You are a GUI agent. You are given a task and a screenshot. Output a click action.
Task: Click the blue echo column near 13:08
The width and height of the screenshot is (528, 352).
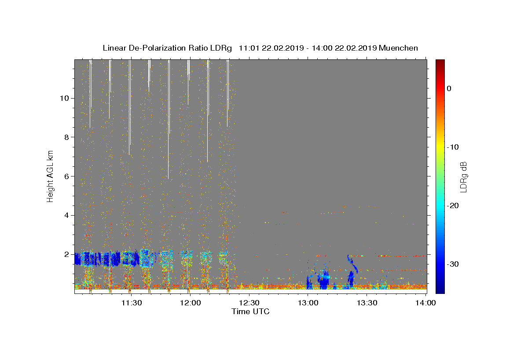tap(325, 279)
